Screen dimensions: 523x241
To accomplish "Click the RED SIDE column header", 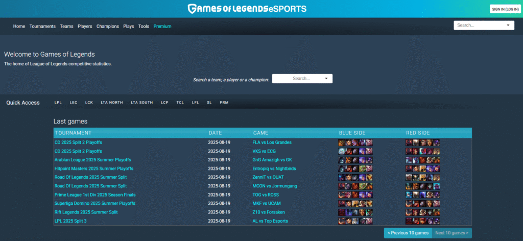I will tap(418, 133).
